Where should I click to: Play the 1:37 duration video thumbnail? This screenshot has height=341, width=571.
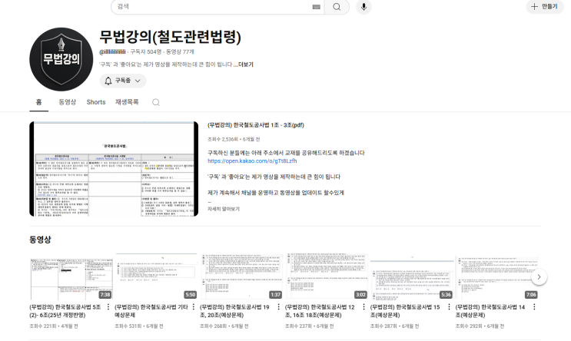[241, 276]
